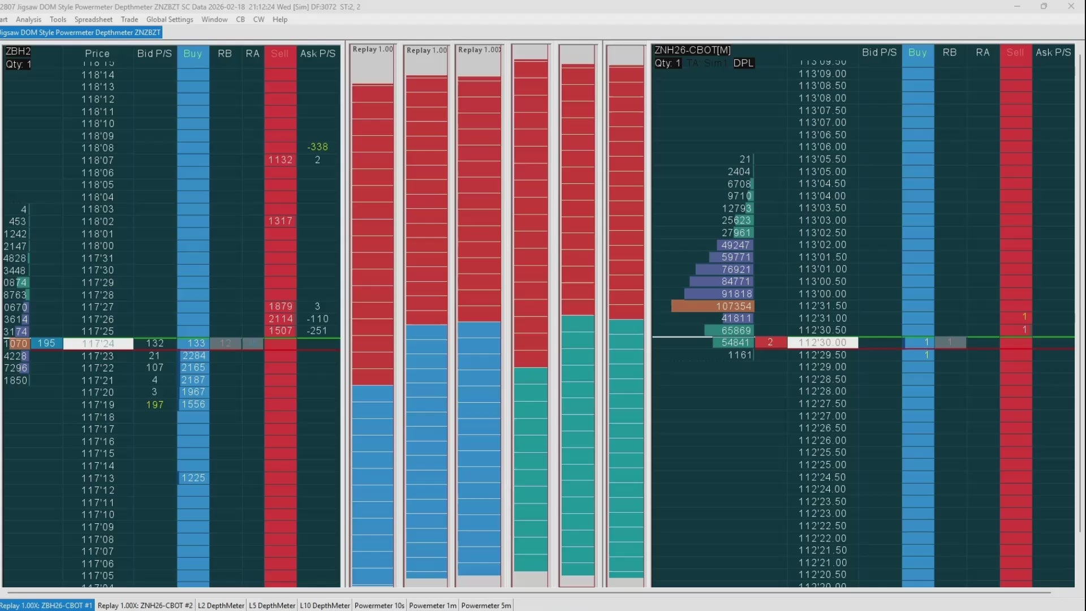Click the Bid P/S header in ZNH26 DOM
Screen dimensions: 1086x611
(879, 52)
